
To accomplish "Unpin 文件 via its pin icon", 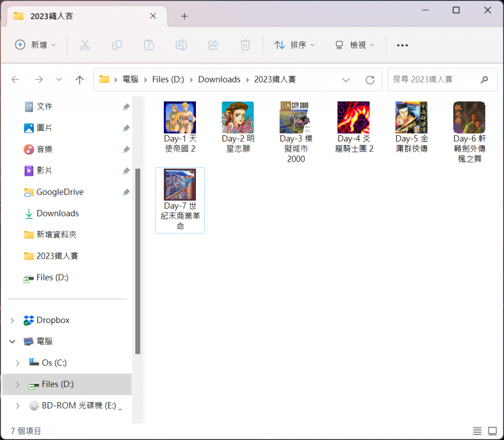I will pyautogui.click(x=126, y=107).
